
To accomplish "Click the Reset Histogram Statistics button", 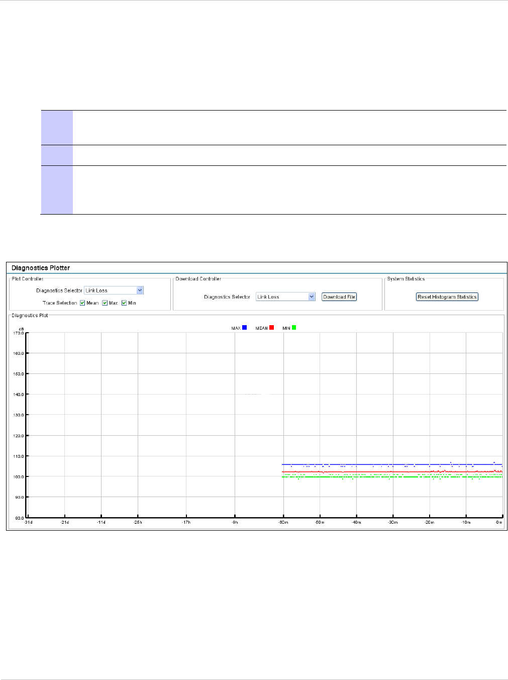I will 447,297.
